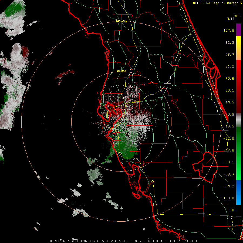The image size is (243, 243).
Task: Pick the 76.7 knots scale label
Action: pyautogui.click(x=230, y=54)
